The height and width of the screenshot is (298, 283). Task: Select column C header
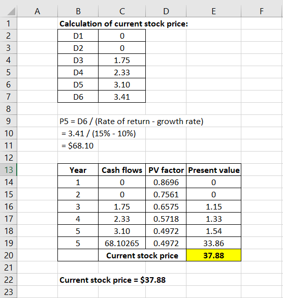pyautogui.click(x=122, y=11)
